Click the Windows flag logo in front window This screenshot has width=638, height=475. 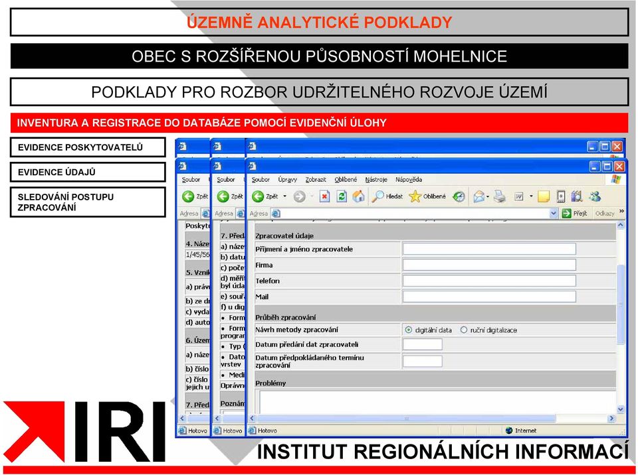point(615,179)
